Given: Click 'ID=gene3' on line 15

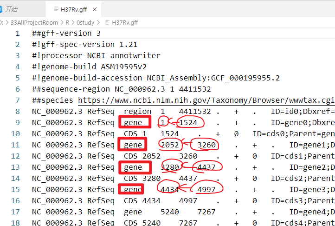Looking at the screenshot, I should (308, 190).
